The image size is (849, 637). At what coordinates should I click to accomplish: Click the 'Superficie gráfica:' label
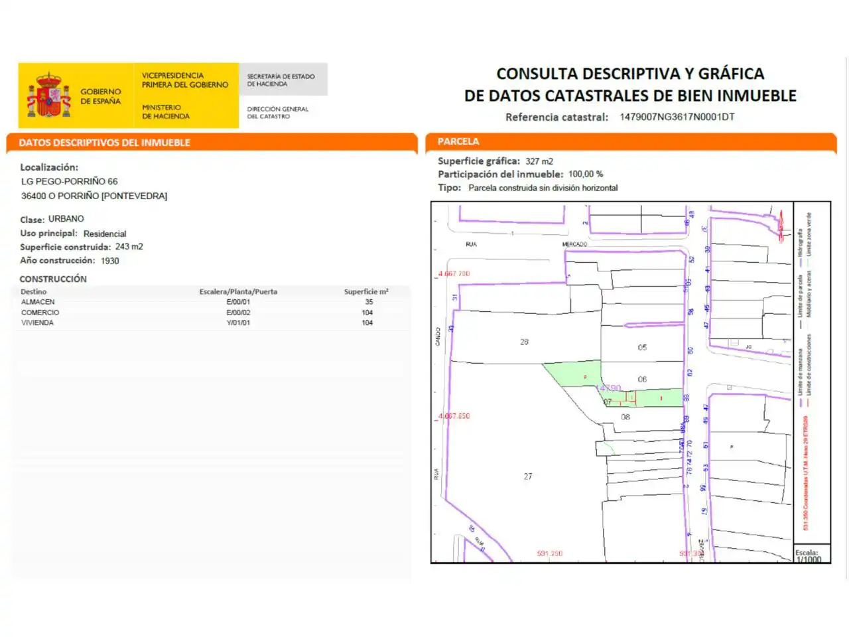coord(479,161)
